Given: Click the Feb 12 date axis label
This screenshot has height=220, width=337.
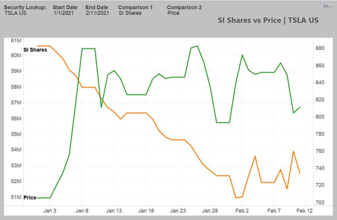Looking at the screenshot, I should pyautogui.click(x=304, y=211).
